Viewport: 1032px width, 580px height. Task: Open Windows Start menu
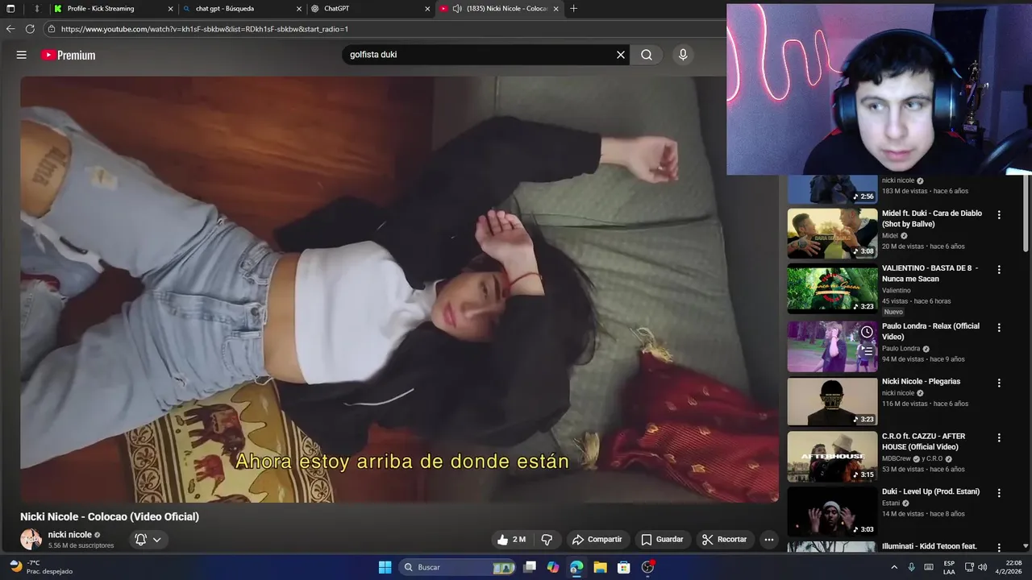[x=385, y=567]
